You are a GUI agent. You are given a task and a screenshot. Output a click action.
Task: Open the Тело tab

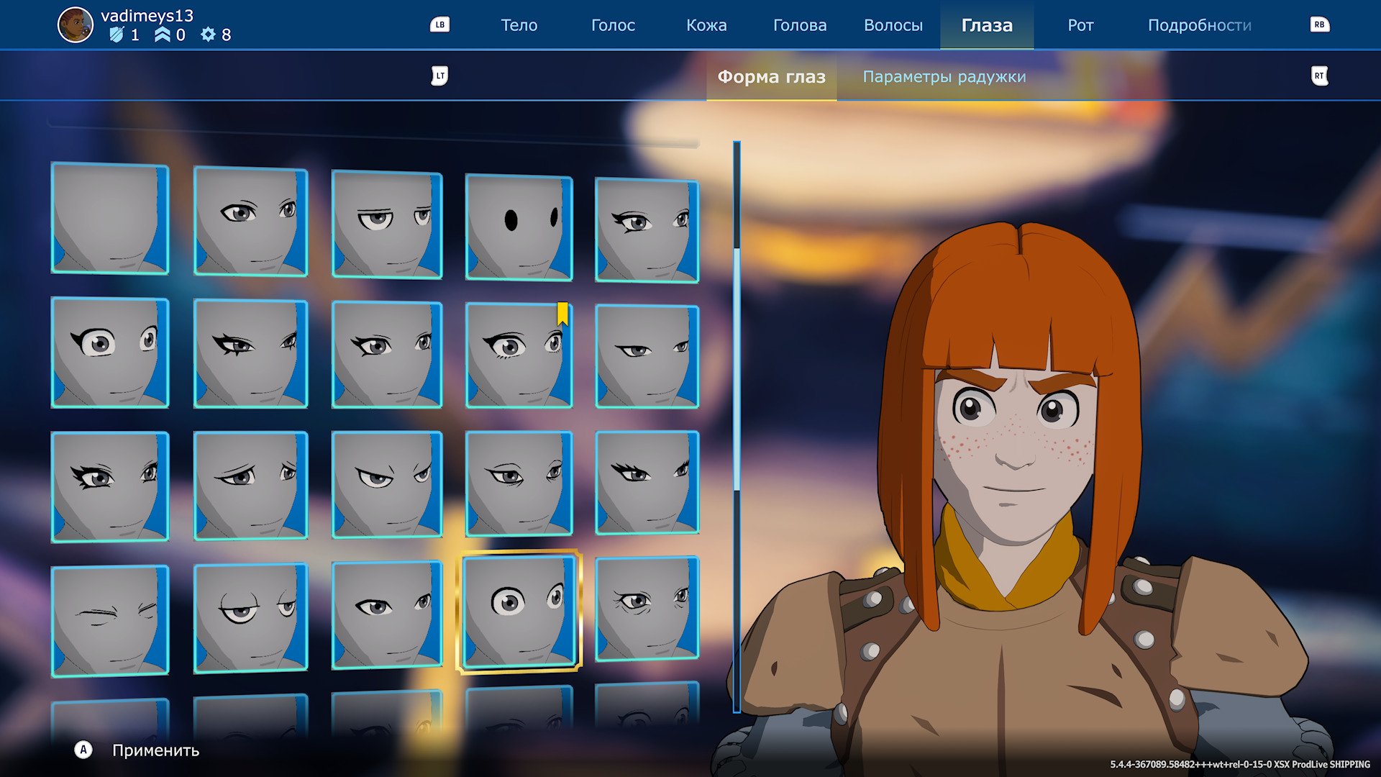click(x=519, y=25)
